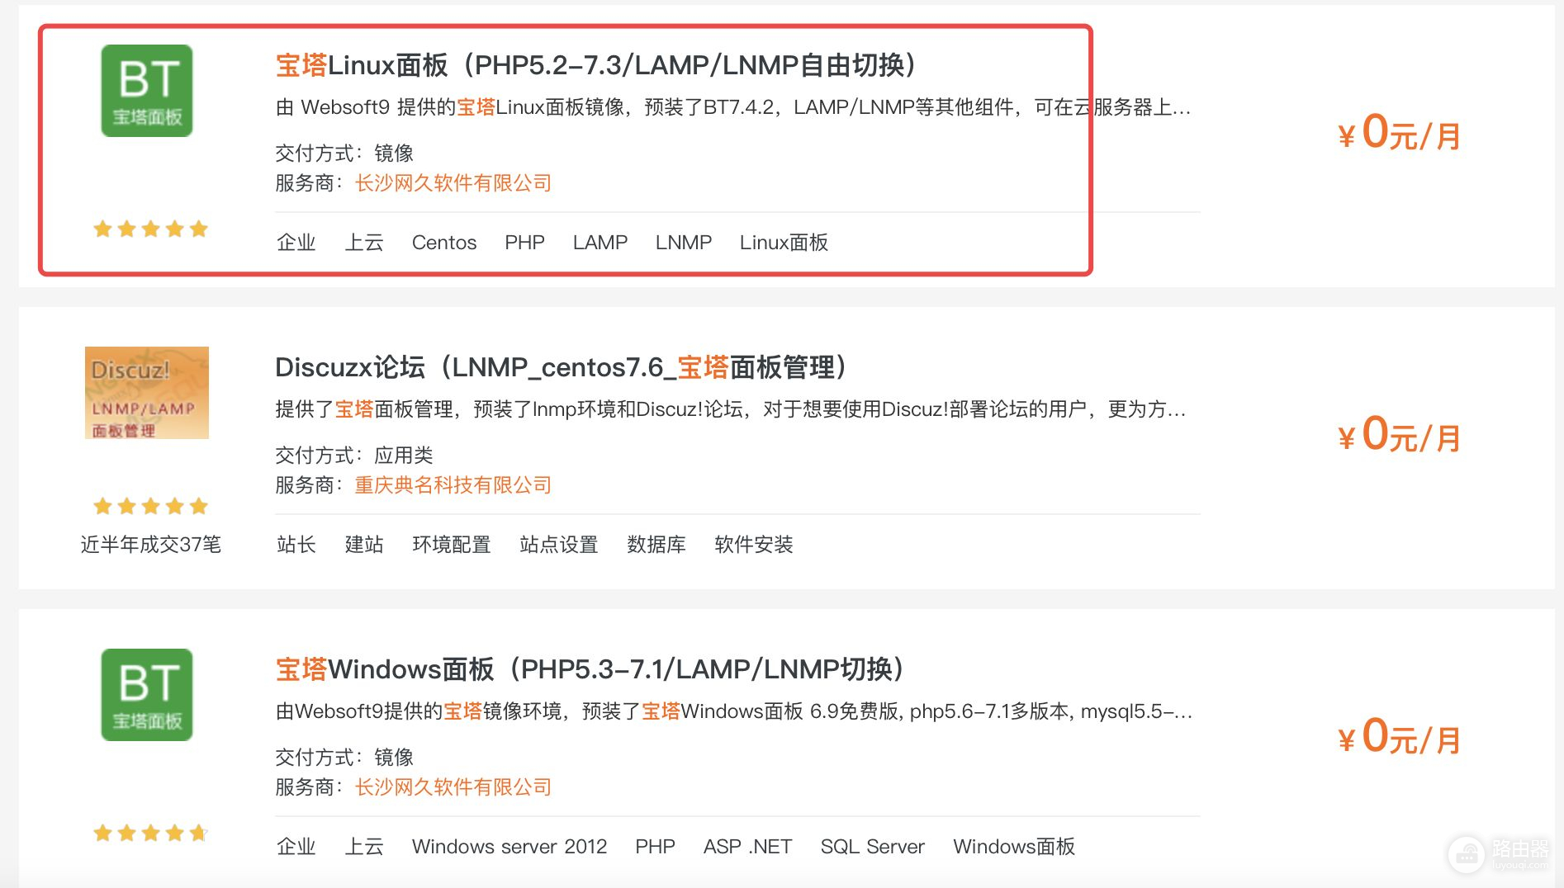Select the 企业 tag under 宝塔Windows面板
Image resolution: width=1564 pixels, height=888 pixels.
point(296,847)
